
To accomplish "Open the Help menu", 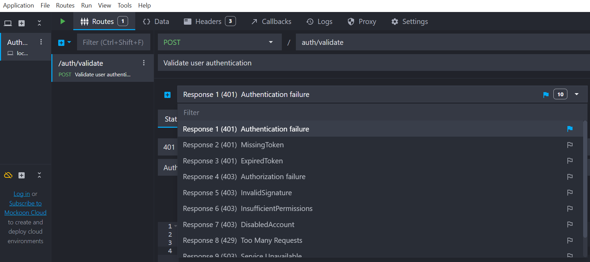I will (x=145, y=5).
